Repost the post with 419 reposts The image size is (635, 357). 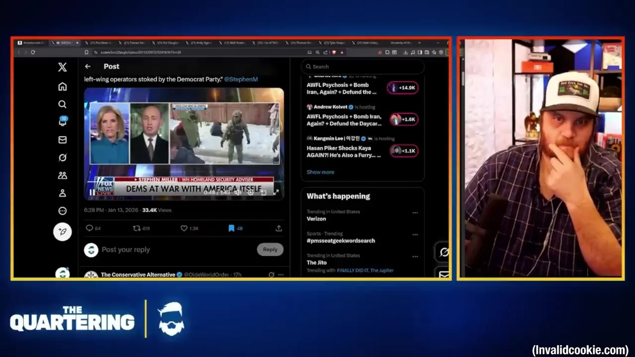coord(141,228)
